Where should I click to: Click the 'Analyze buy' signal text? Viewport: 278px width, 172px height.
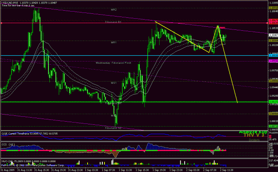click(253, 132)
